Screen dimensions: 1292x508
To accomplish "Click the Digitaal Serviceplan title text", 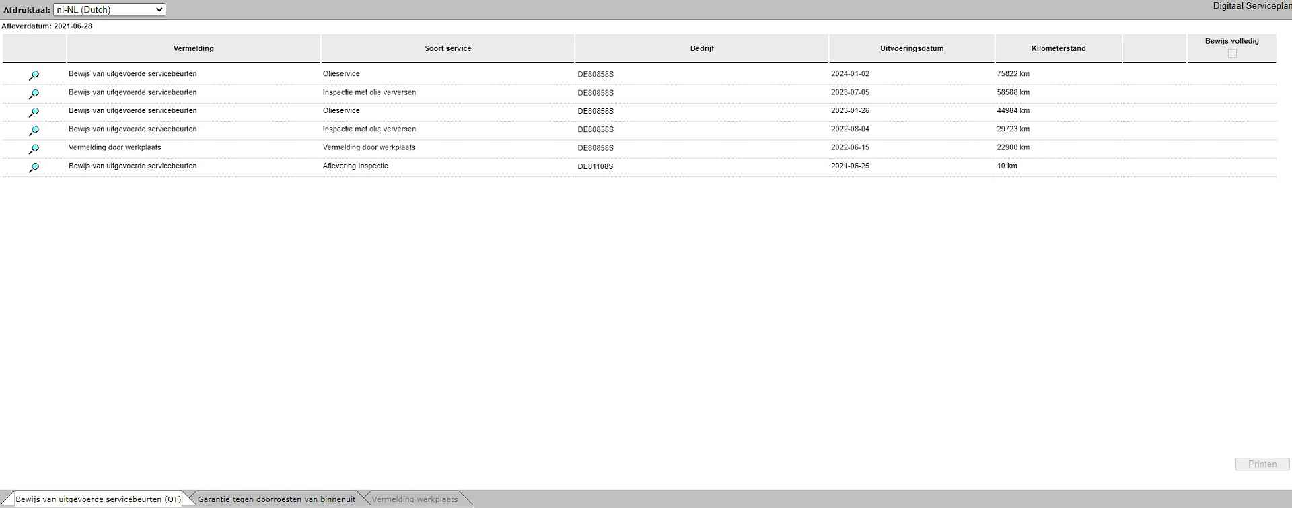I will click(1252, 6).
